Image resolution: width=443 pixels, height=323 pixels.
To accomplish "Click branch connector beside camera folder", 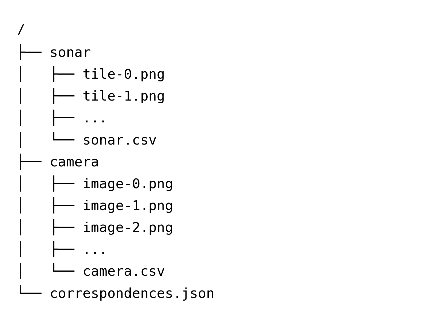I will point(30,161).
